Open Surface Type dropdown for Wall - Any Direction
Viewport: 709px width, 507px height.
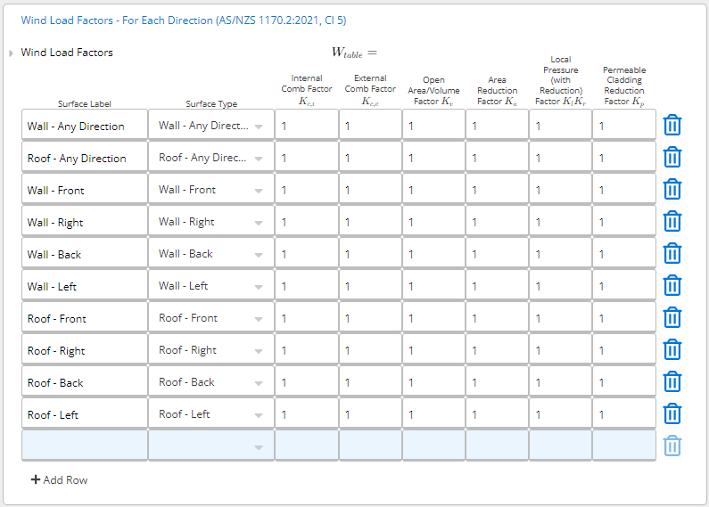tap(211, 124)
